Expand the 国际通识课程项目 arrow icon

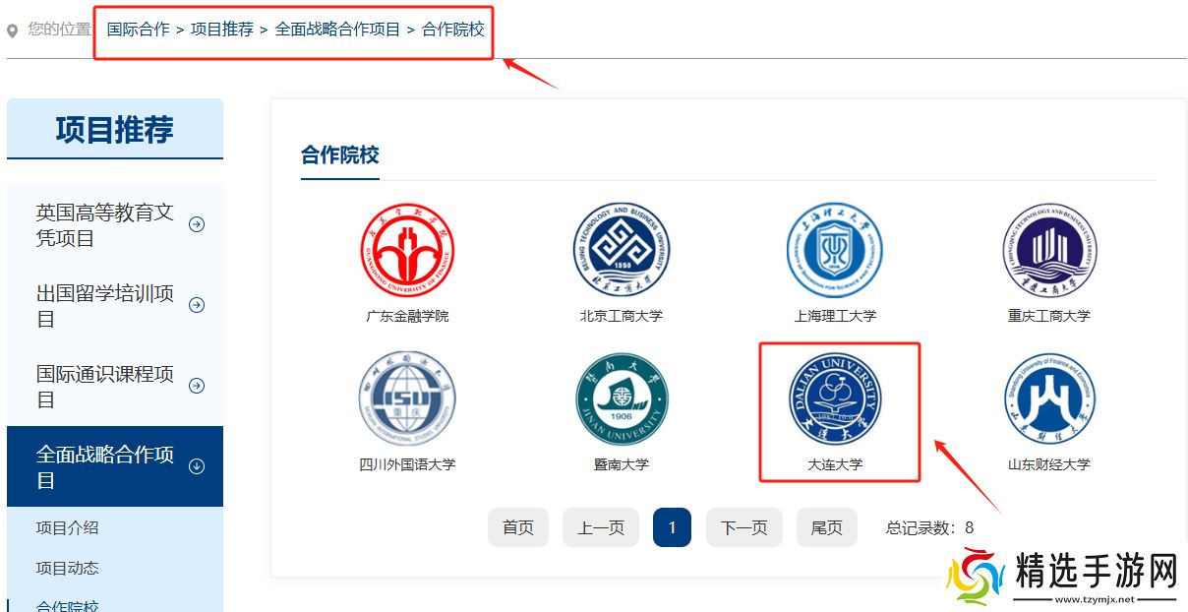pyautogui.click(x=197, y=386)
